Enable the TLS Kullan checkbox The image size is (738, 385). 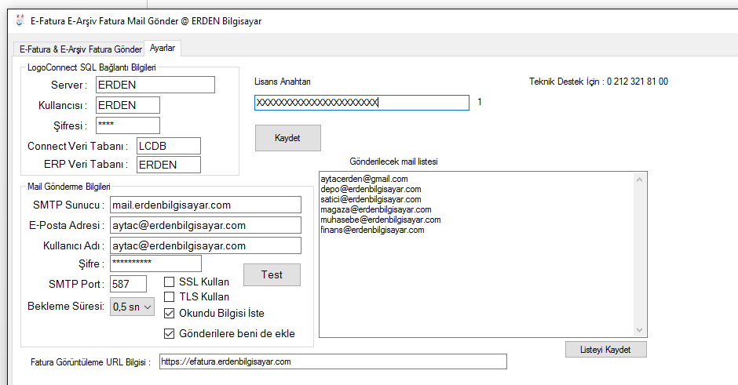pyautogui.click(x=170, y=296)
